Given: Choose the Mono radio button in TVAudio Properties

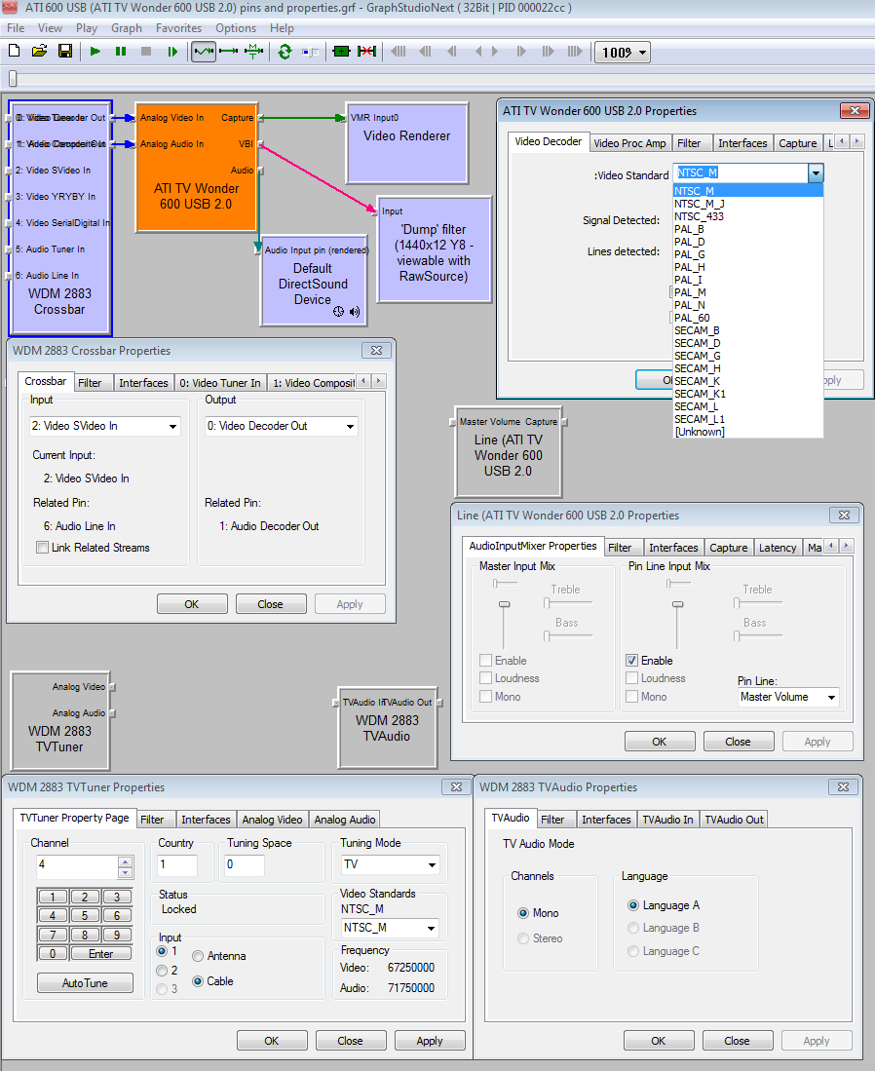Looking at the screenshot, I should [523, 913].
